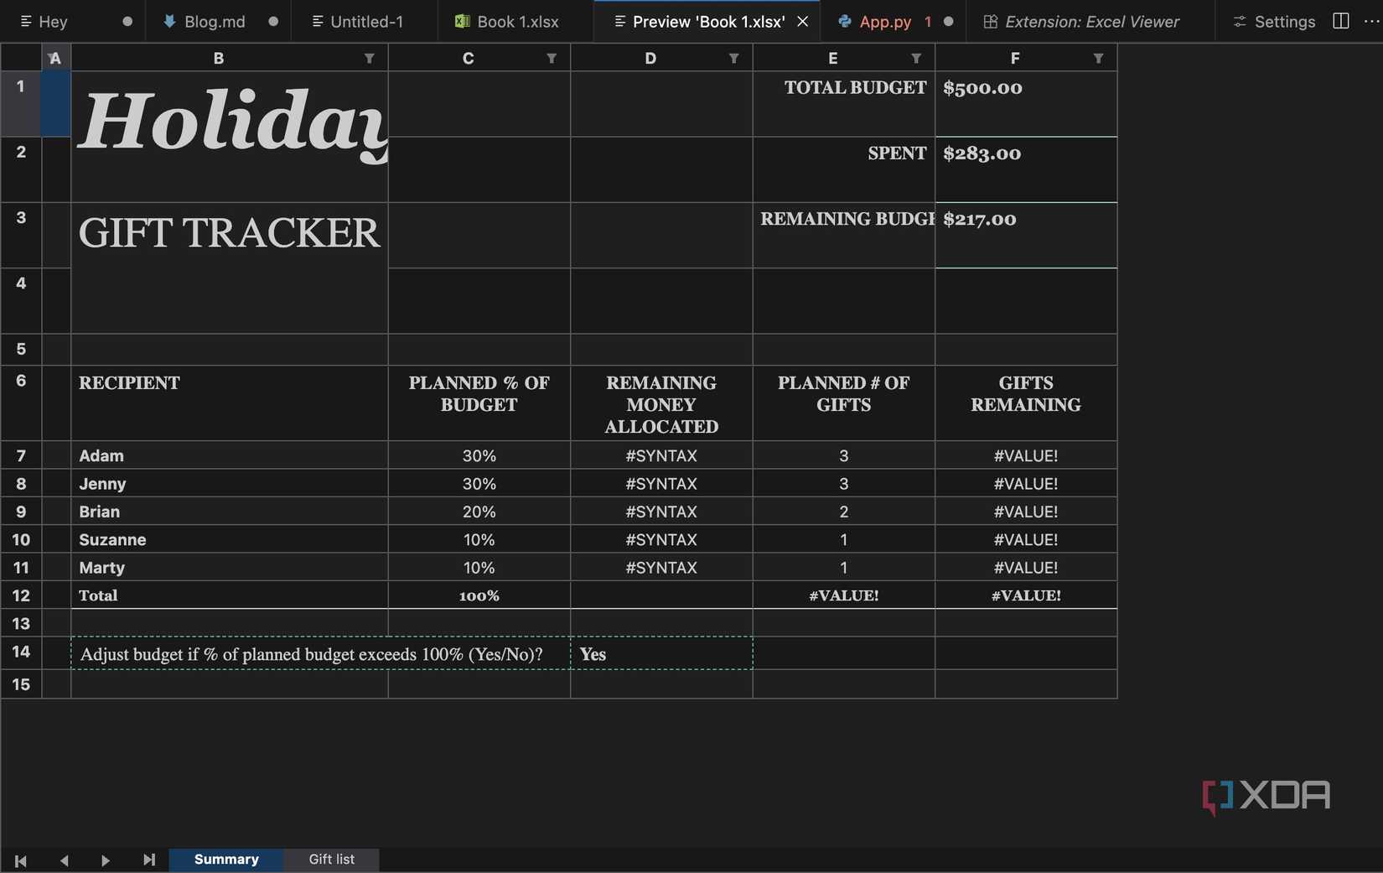
Task: Open filter dropdown on column B header
Action: [369, 58]
